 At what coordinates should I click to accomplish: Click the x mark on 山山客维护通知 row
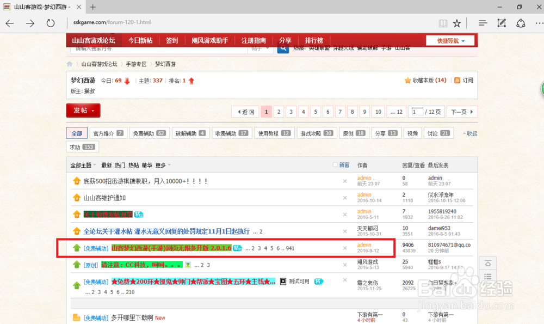pyautogui.click(x=345, y=198)
